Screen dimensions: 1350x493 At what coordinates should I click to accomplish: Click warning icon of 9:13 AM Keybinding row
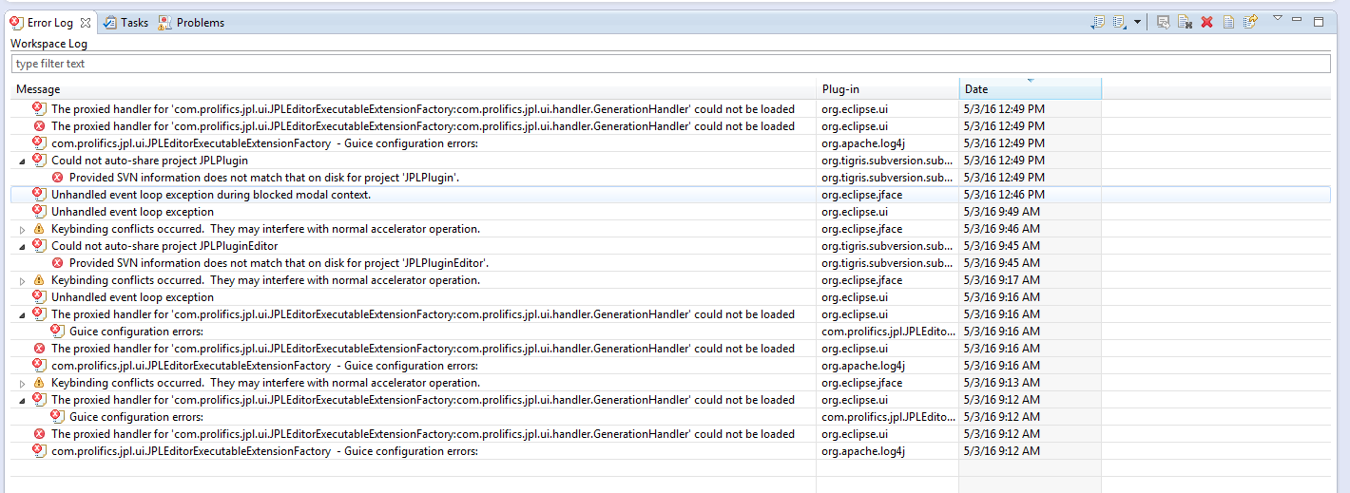(x=39, y=383)
